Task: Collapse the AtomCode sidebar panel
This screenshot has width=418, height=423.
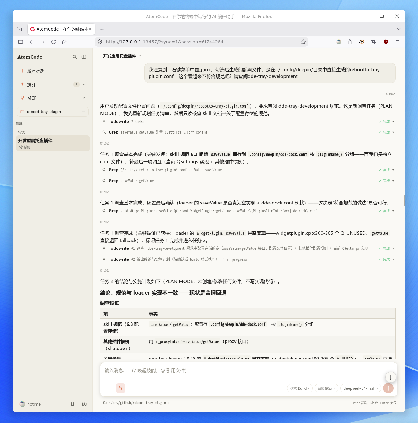Action: coord(84,57)
